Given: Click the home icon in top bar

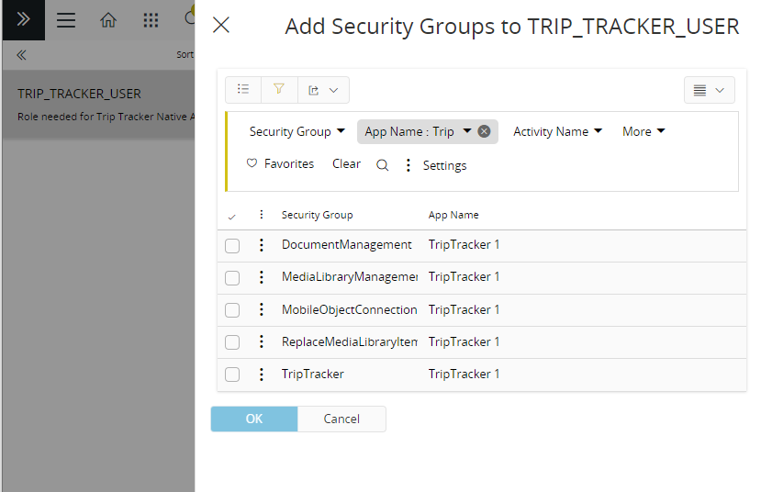Looking at the screenshot, I should point(108,20).
